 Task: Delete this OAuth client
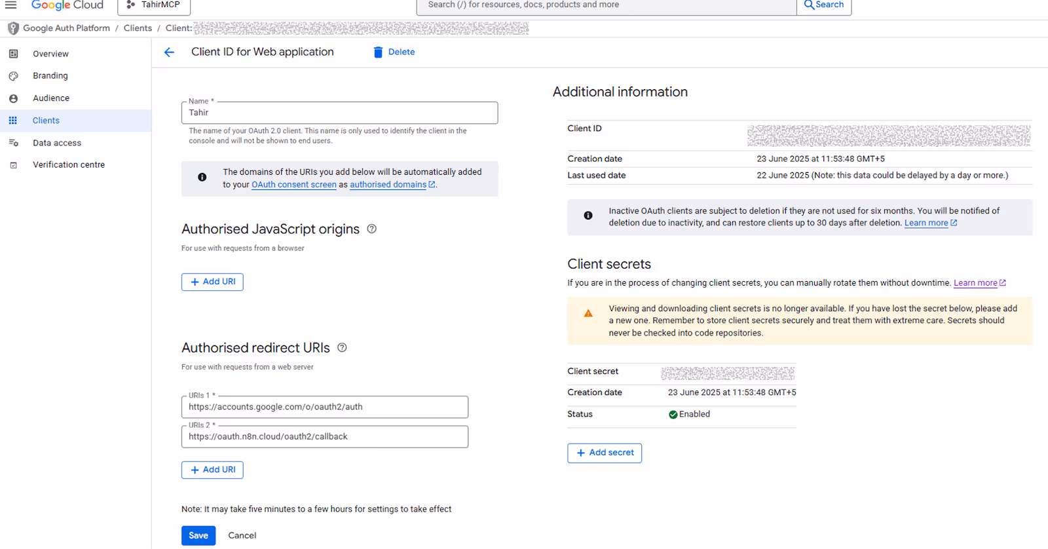tap(394, 52)
